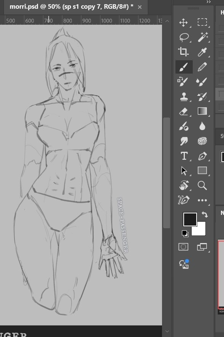This screenshot has height=337, width=224.
Task: Select the Rectangular Marquee tool
Action: coord(202,22)
